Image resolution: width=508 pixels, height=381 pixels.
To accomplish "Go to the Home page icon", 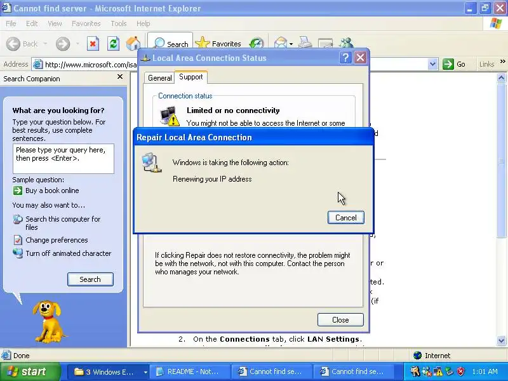I will 133,44.
